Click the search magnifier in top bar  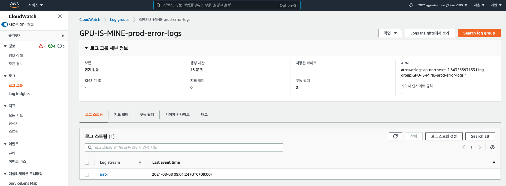(x=158, y=5)
